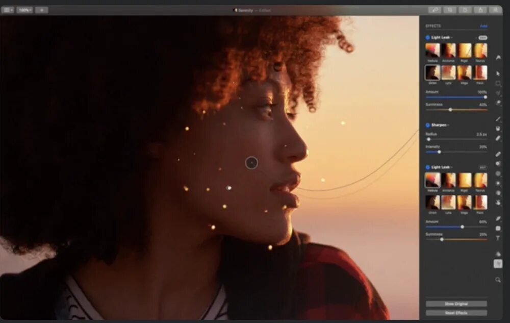Disable the lower Light Leak effect
The height and width of the screenshot is (323, 510).
[x=428, y=167]
